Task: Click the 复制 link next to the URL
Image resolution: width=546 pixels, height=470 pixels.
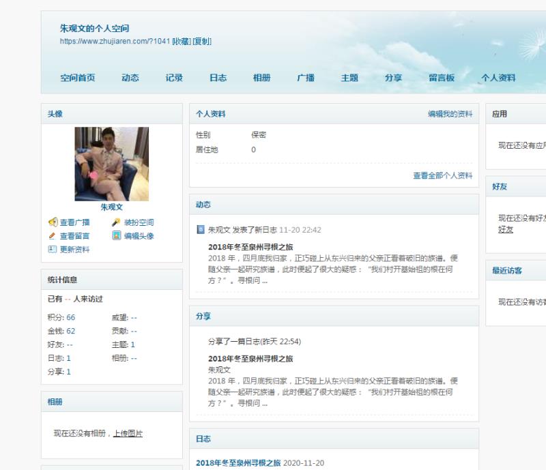Action: point(202,42)
